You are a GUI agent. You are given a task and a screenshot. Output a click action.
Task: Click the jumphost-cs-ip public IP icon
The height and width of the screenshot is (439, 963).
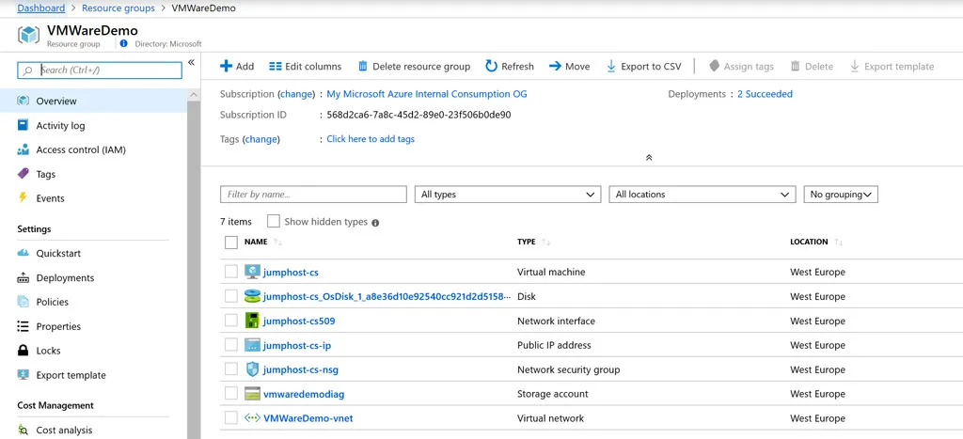click(252, 345)
